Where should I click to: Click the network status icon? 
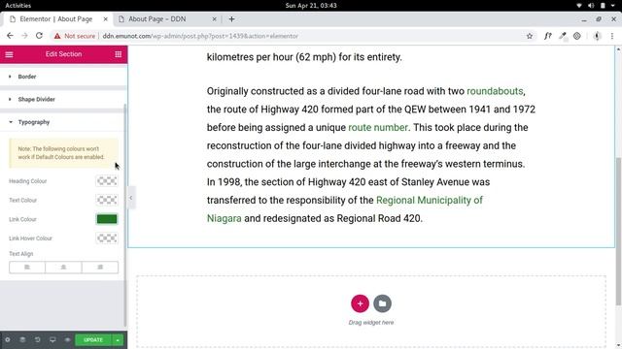(x=579, y=5)
